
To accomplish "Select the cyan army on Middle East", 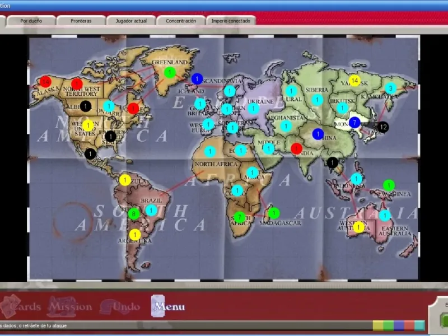I will [x=269, y=149].
